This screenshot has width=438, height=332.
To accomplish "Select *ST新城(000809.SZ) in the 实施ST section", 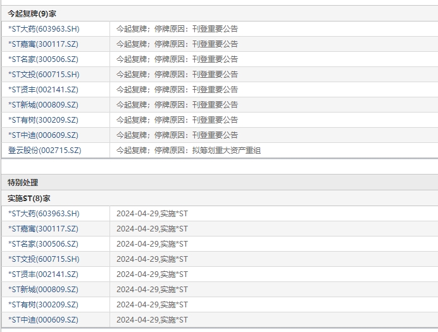I will coord(43,290).
